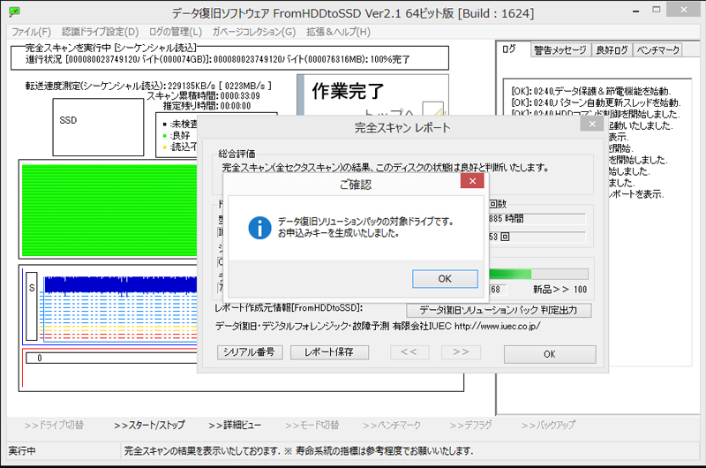Click >>ドライブ切替 at the bottom
This screenshot has height=468, width=706.
point(54,425)
